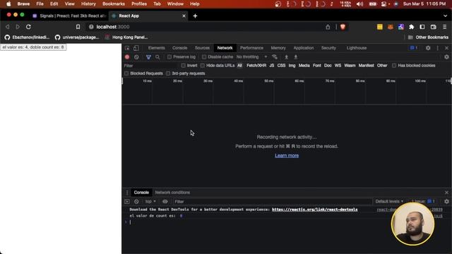Open drawer more tools kebab icon
The image size is (452, 254).
[x=127, y=193]
